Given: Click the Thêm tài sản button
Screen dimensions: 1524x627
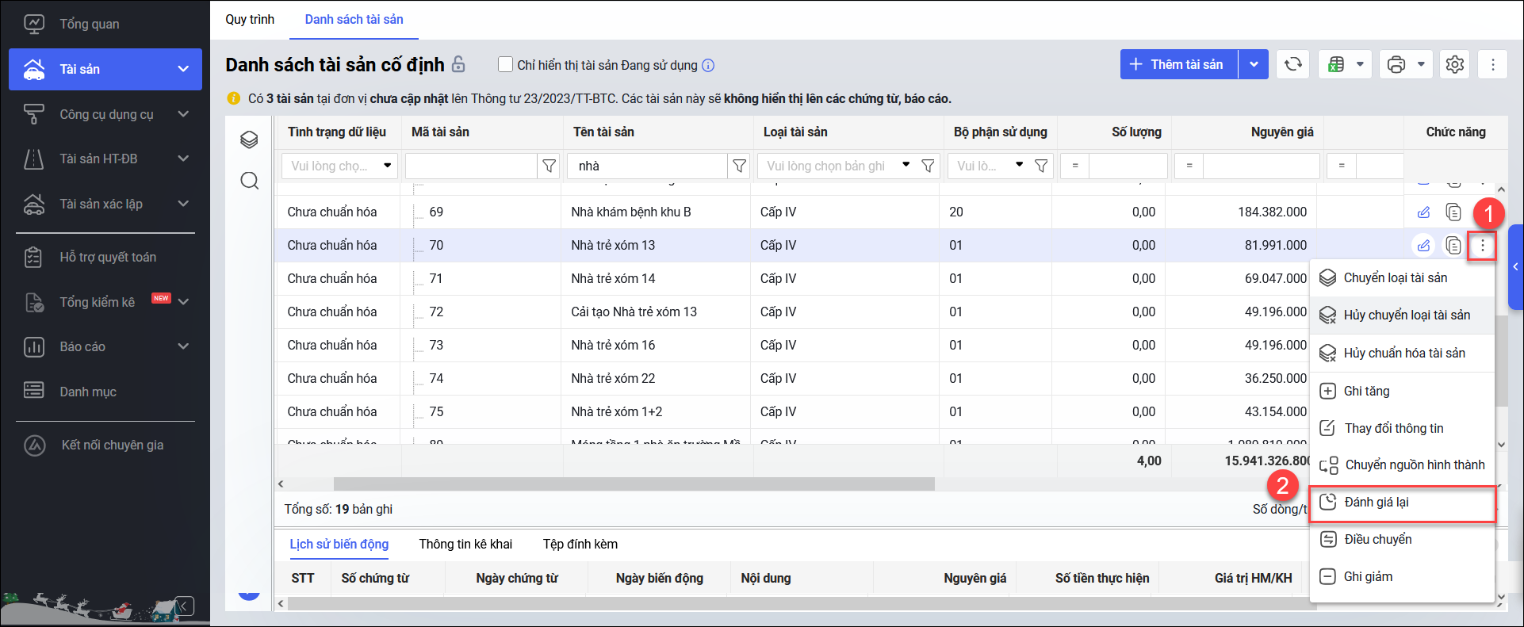Looking at the screenshot, I should click(1178, 64).
